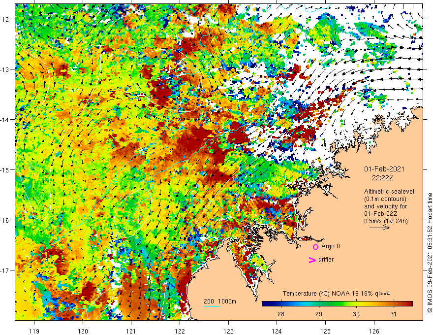433x335 pixels.
Task: Click the cyan 200 1000m depth contour sample line
Action: (x=212, y=306)
